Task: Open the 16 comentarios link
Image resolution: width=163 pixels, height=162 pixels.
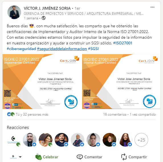Action: click(x=115, y=114)
